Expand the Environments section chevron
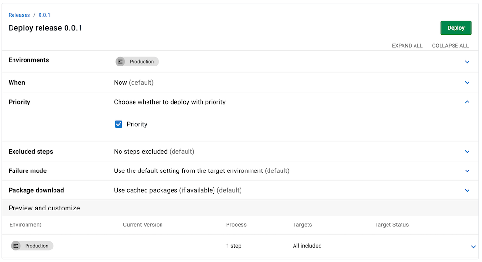The height and width of the screenshot is (262, 482). (x=467, y=62)
